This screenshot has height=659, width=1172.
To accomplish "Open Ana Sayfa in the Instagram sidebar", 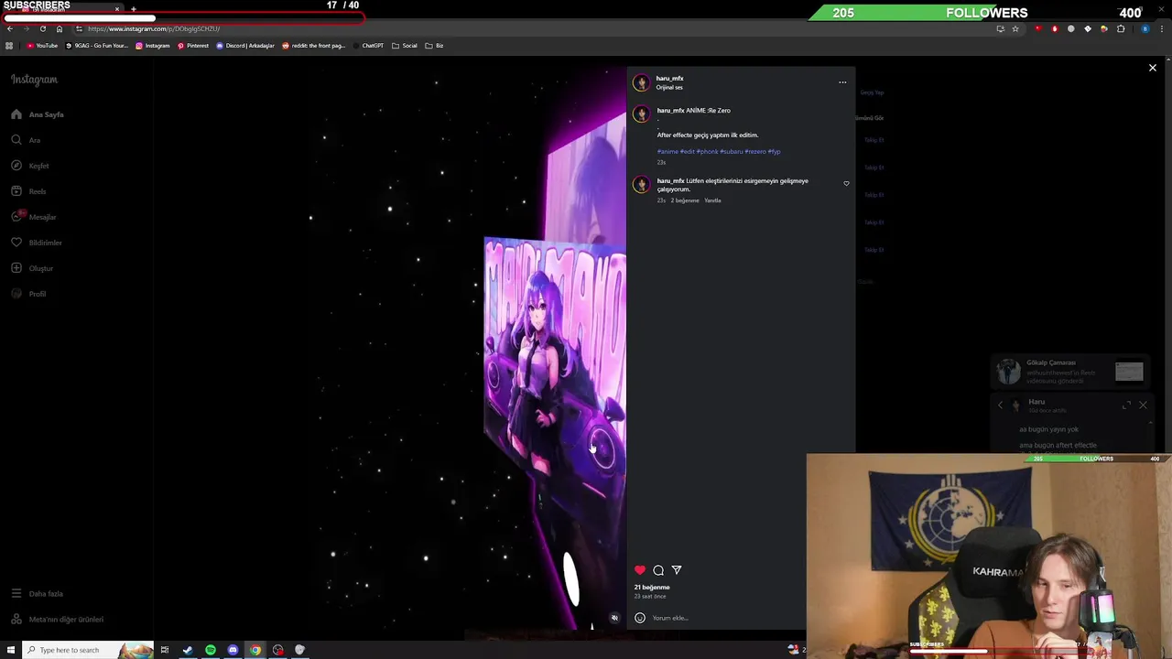I will tap(38, 114).
